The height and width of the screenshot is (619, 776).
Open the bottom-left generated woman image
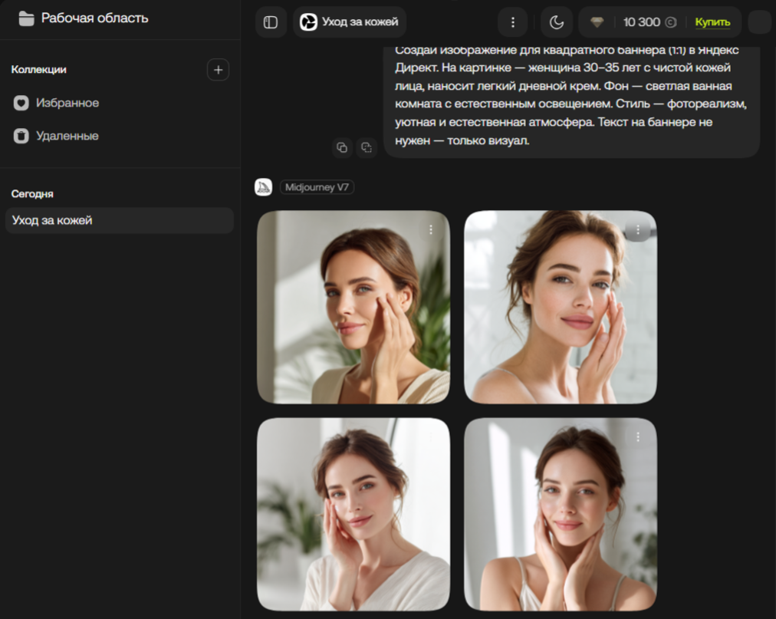tap(353, 514)
